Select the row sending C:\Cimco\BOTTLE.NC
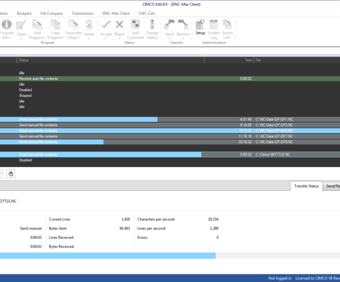The width and height of the screenshot is (340, 282). point(170,154)
